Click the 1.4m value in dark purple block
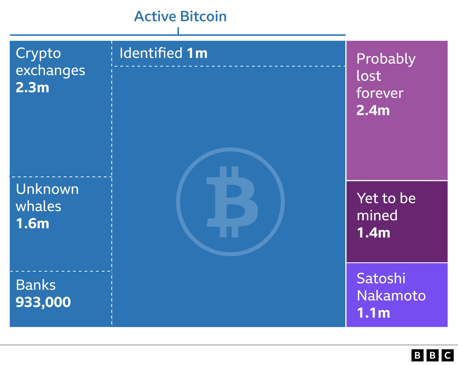The height and width of the screenshot is (365, 458). click(x=374, y=233)
